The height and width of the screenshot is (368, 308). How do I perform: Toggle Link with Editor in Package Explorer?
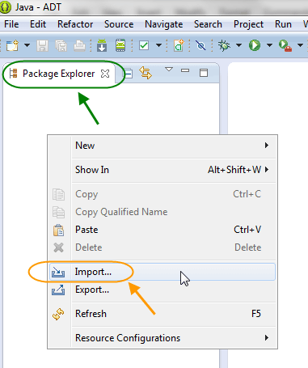click(x=146, y=73)
